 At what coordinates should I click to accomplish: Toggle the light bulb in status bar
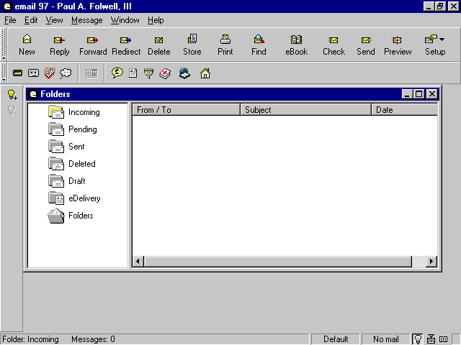[x=418, y=339]
